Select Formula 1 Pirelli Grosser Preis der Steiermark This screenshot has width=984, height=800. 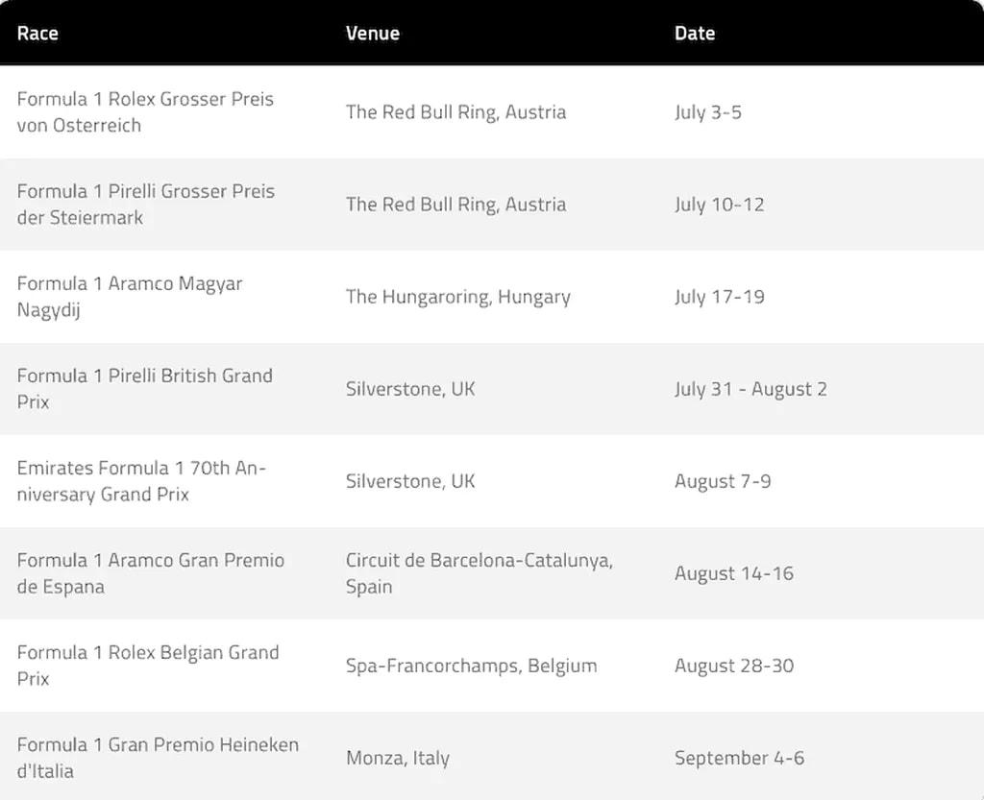145,205
